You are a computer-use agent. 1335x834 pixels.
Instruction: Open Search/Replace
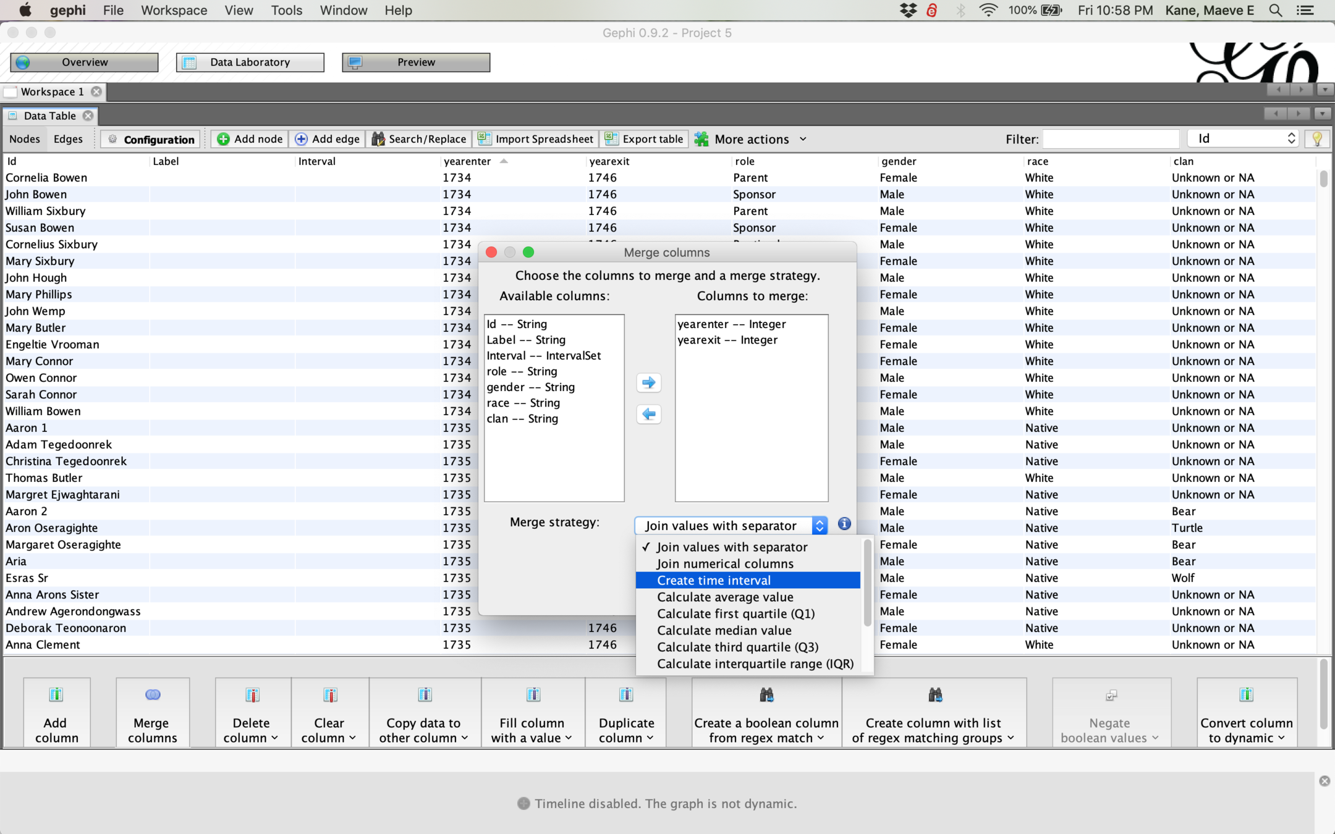419,139
